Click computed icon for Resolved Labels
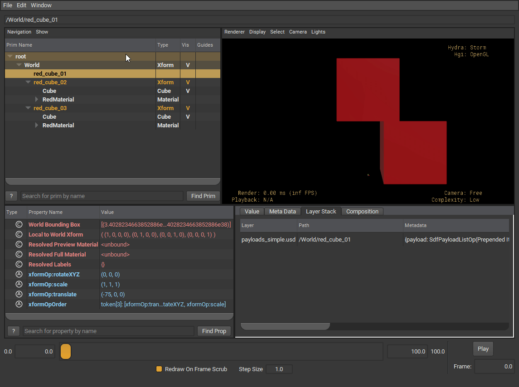The width and height of the screenshot is (519, 387). 19,264
